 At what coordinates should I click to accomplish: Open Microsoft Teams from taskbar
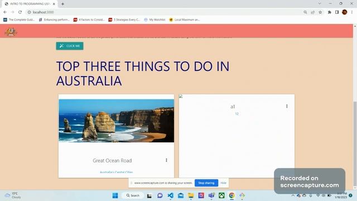pyautogui.click(x=211, y=195)
